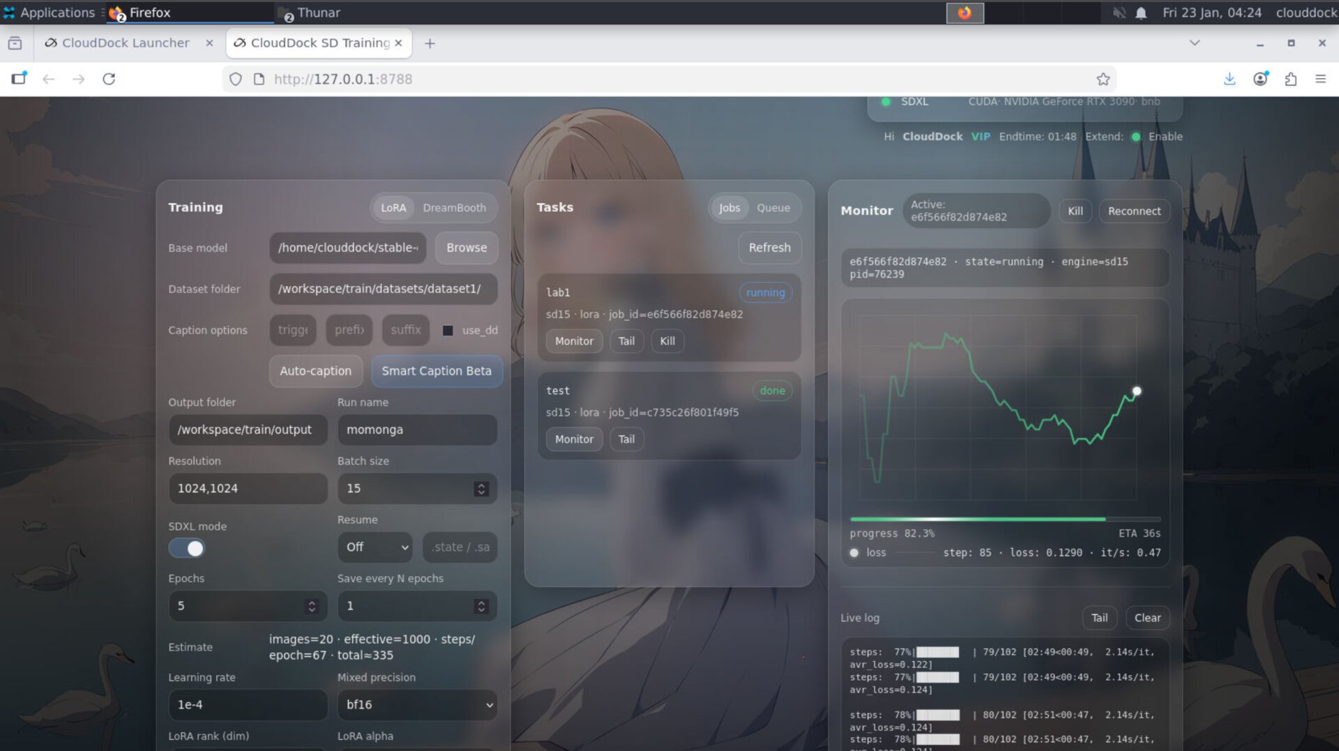Disable SDXL mode toggle
This screenshot has width=1339, height=751.
click(x=186, y=549)
